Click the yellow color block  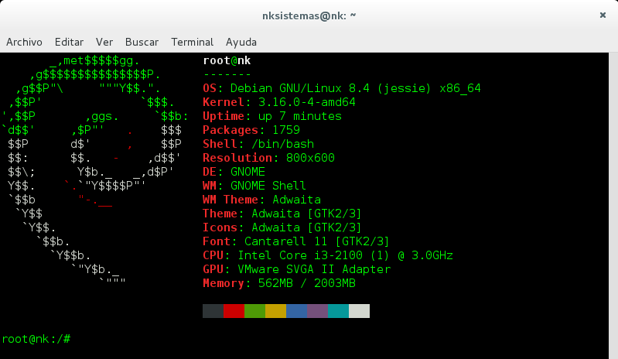pyautogui.click(x=275, y=311)
